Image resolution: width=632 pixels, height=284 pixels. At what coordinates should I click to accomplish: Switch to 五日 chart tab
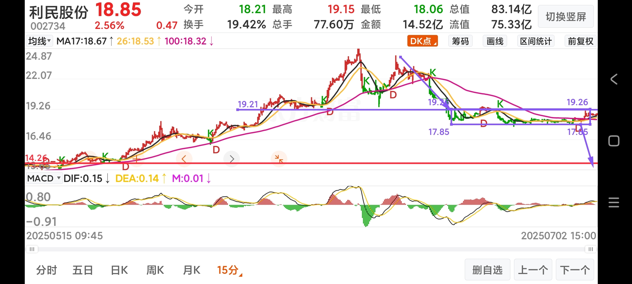coord(83,270)
